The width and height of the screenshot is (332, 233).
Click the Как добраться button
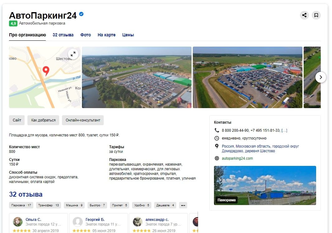point(43,120)
